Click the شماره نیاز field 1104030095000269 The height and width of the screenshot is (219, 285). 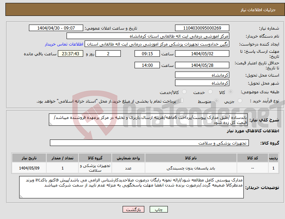[x=202, y=28]
